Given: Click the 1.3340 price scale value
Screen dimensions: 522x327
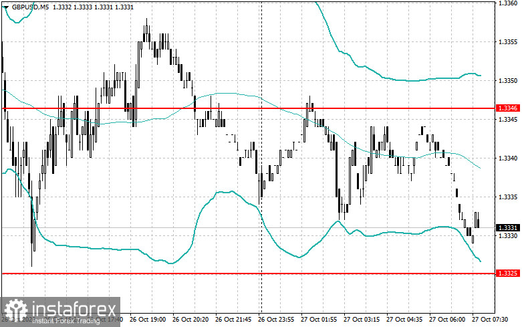Looking at the screenshot, I should pyautogui.click(x=508, y=158).
